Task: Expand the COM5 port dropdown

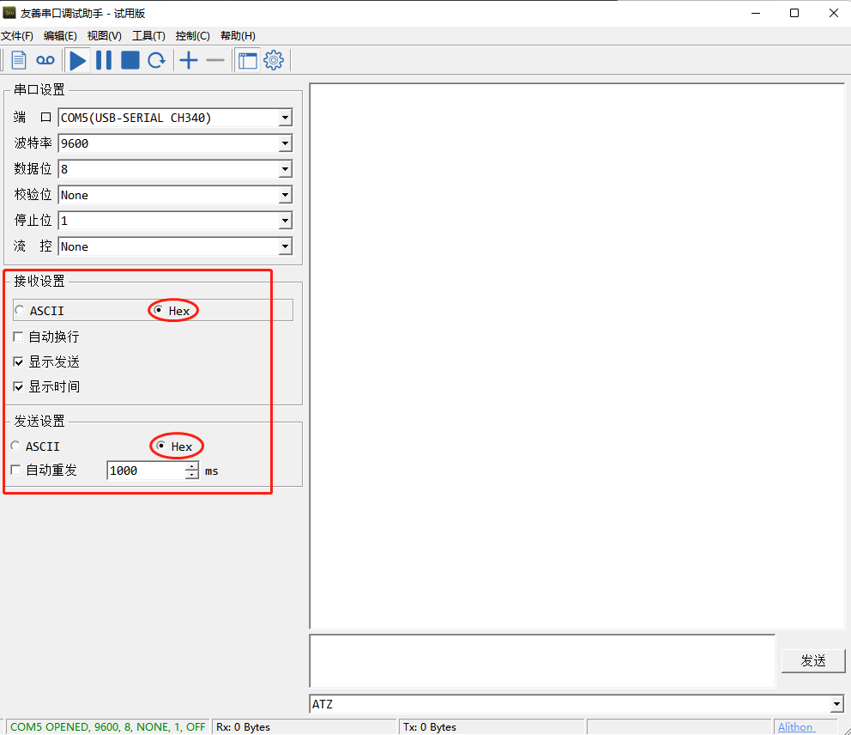Action: click(285, 118)
